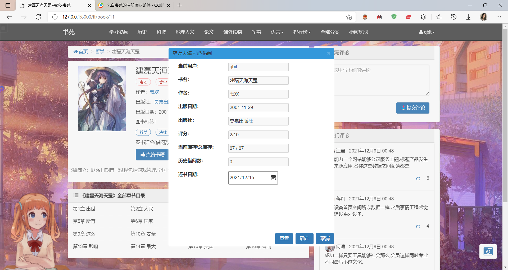
Task: Add page to favorites star icon
Action: click(x=349, y=17)
